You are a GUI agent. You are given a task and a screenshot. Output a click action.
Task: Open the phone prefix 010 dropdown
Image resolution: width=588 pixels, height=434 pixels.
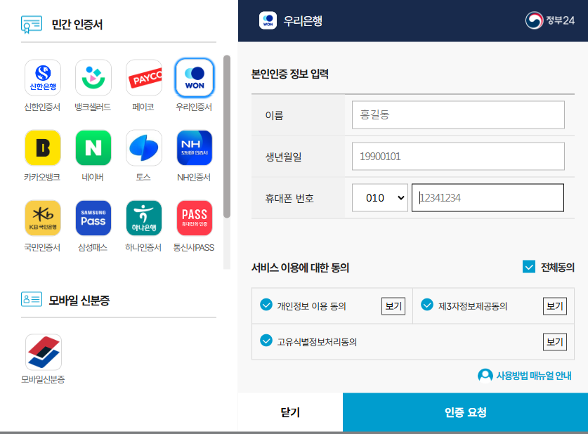[379, 197]
